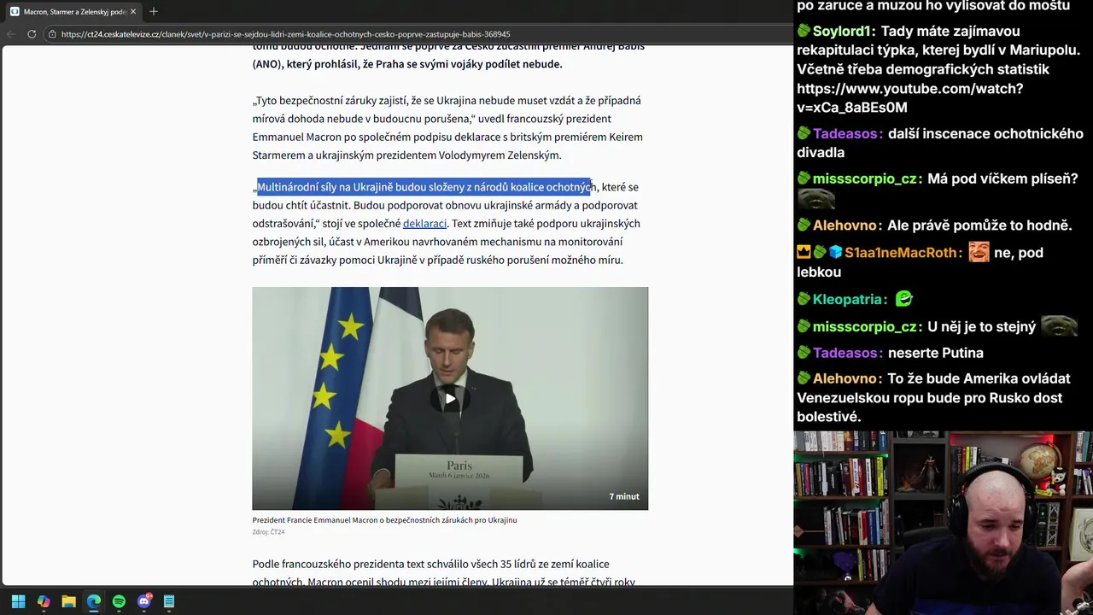Select the ct24 URL address bar
This screenshot has height=615, width=1093.
click(285, 34)
